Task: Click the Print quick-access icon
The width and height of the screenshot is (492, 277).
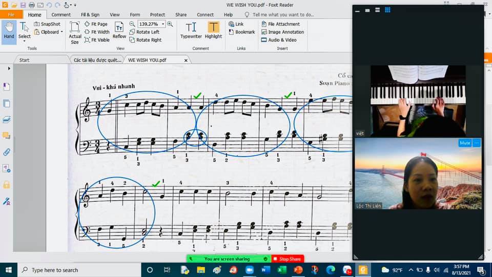Action: tap(32, 5)
